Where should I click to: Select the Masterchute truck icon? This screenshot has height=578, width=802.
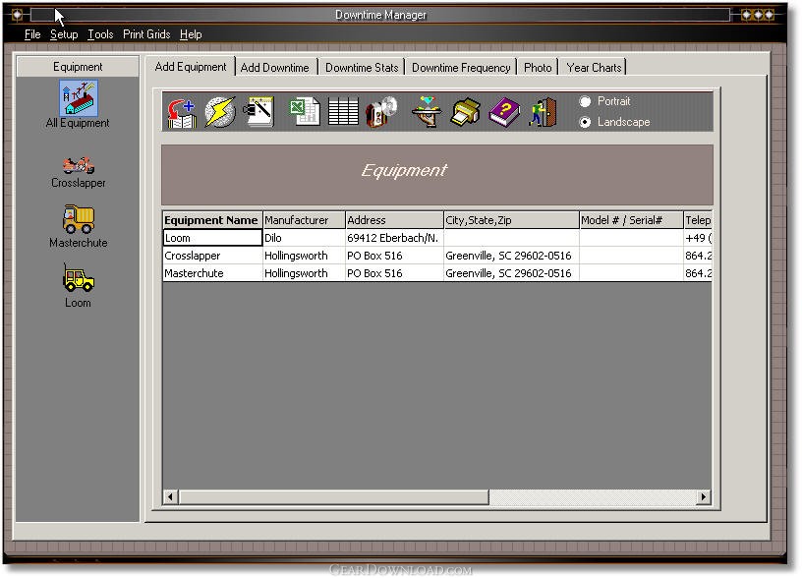pos(78,225)
